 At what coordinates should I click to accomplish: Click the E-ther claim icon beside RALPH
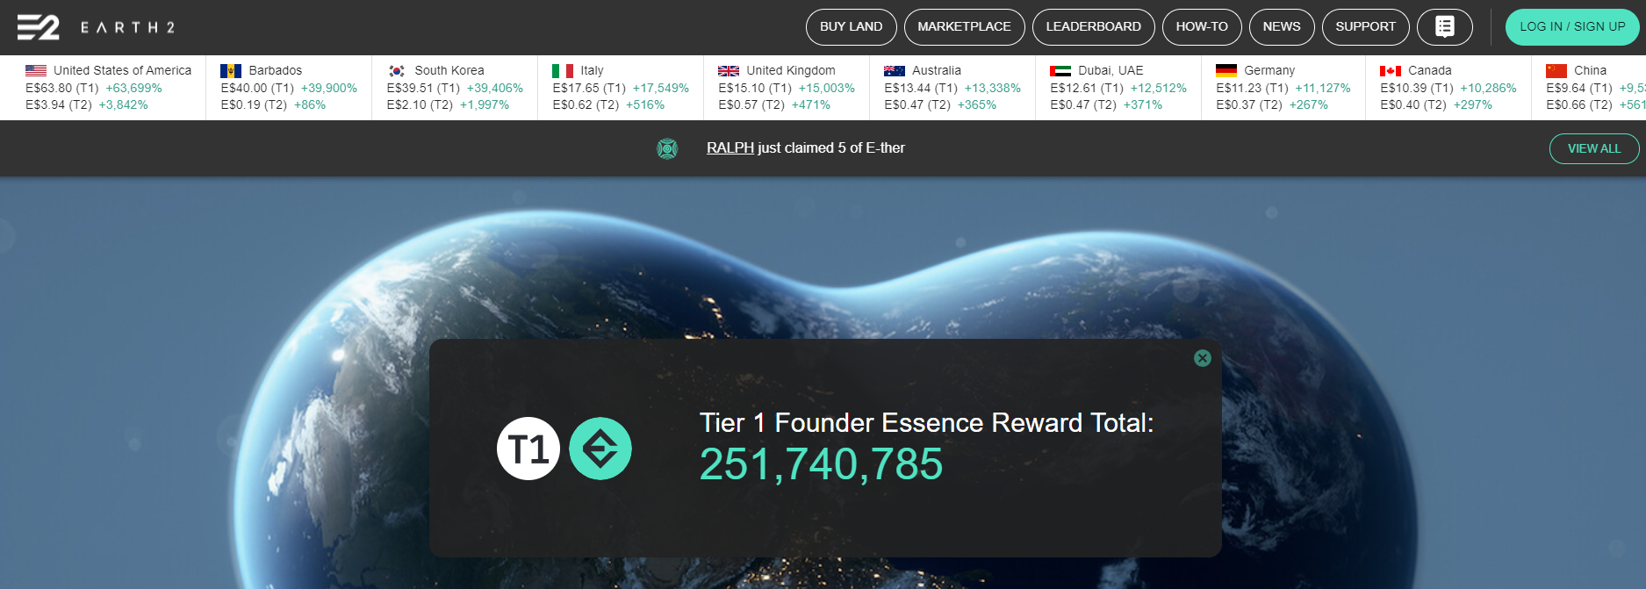667,148
